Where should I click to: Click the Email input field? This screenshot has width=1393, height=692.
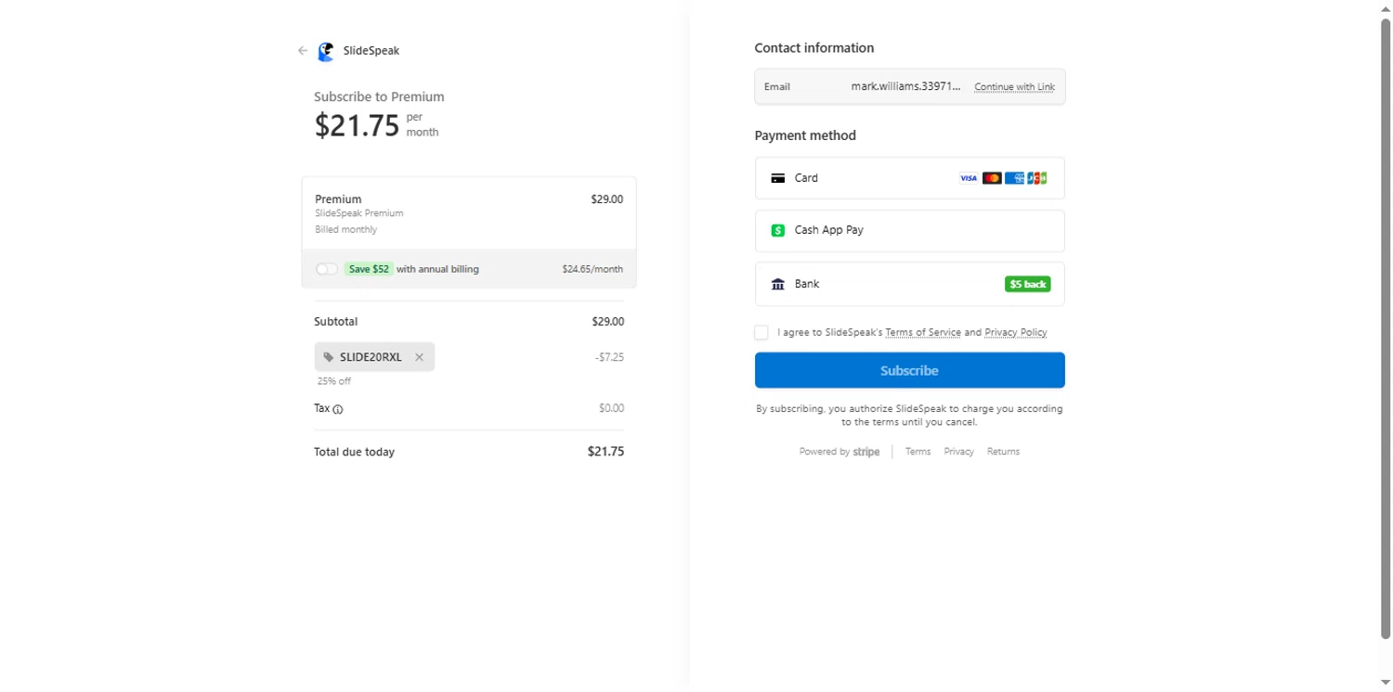(x=905, y=87)
